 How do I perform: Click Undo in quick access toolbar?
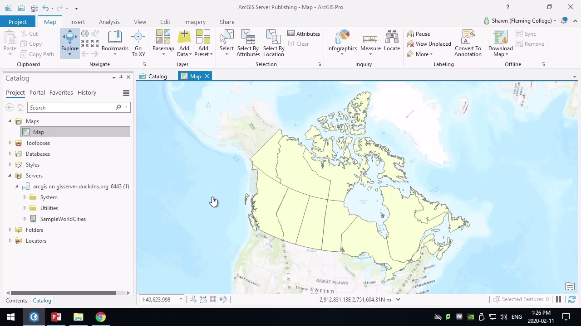coord(45,8)
